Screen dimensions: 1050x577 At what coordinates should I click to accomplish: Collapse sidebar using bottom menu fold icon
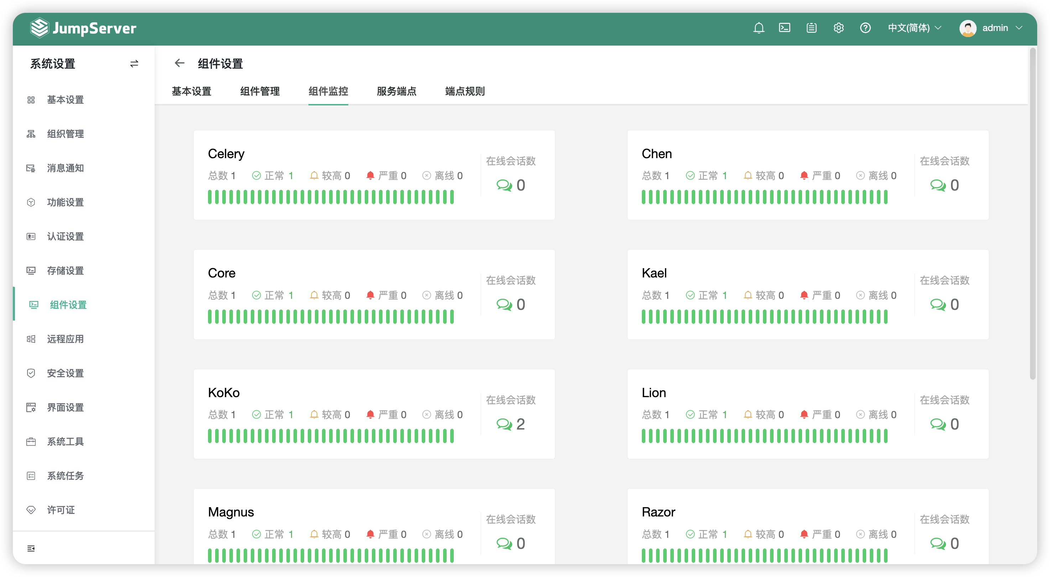[x=31, y=549]
